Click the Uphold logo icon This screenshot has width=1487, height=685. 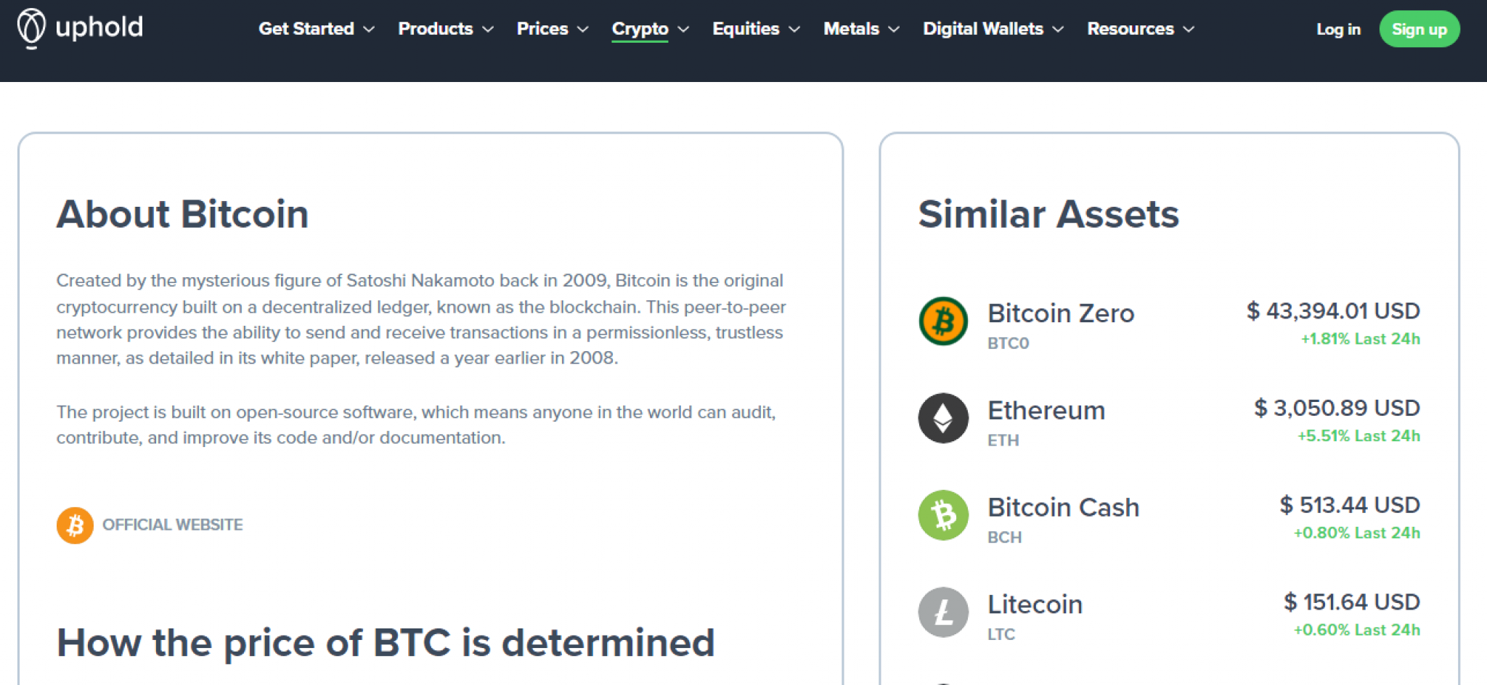31,28
